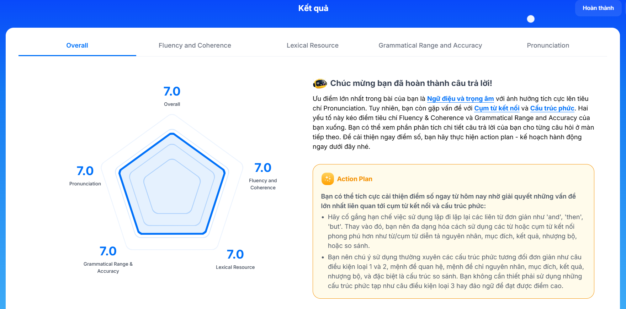The image size is (626, 309).
Task: Click the white circle below Hoàn thành
Action: (x=531, y=19)
